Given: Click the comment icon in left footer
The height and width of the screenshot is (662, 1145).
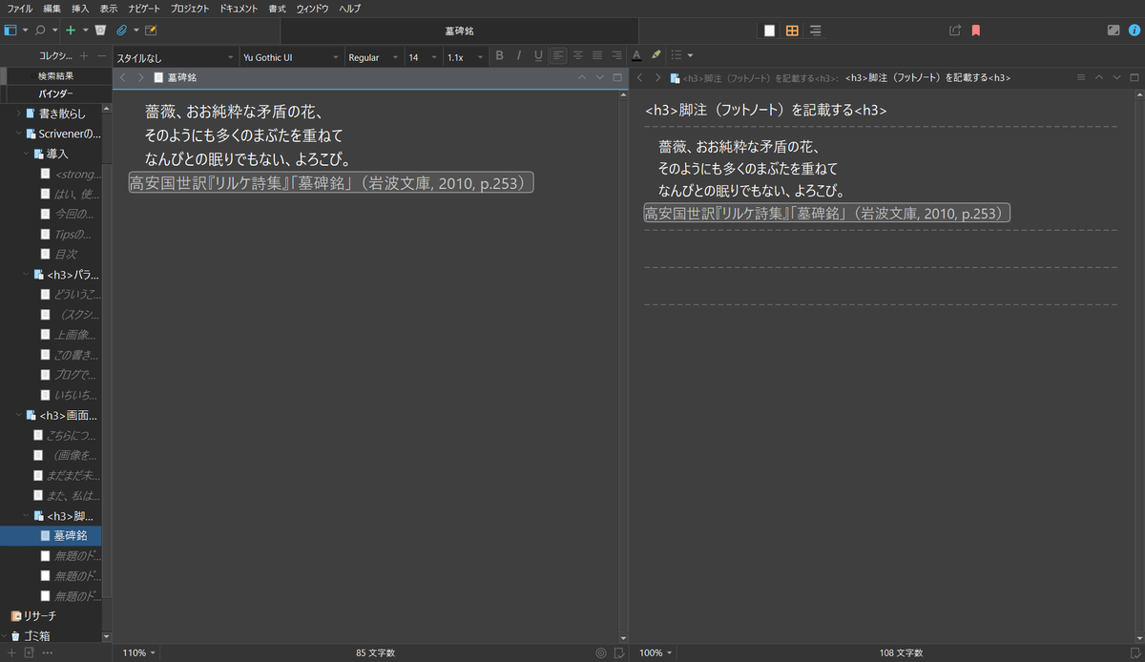Looking at the screenshot, I should click(x=618, y=653).
